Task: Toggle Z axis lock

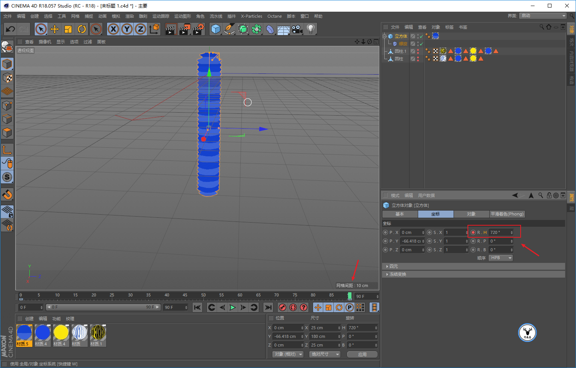Action: pos(141,29)
